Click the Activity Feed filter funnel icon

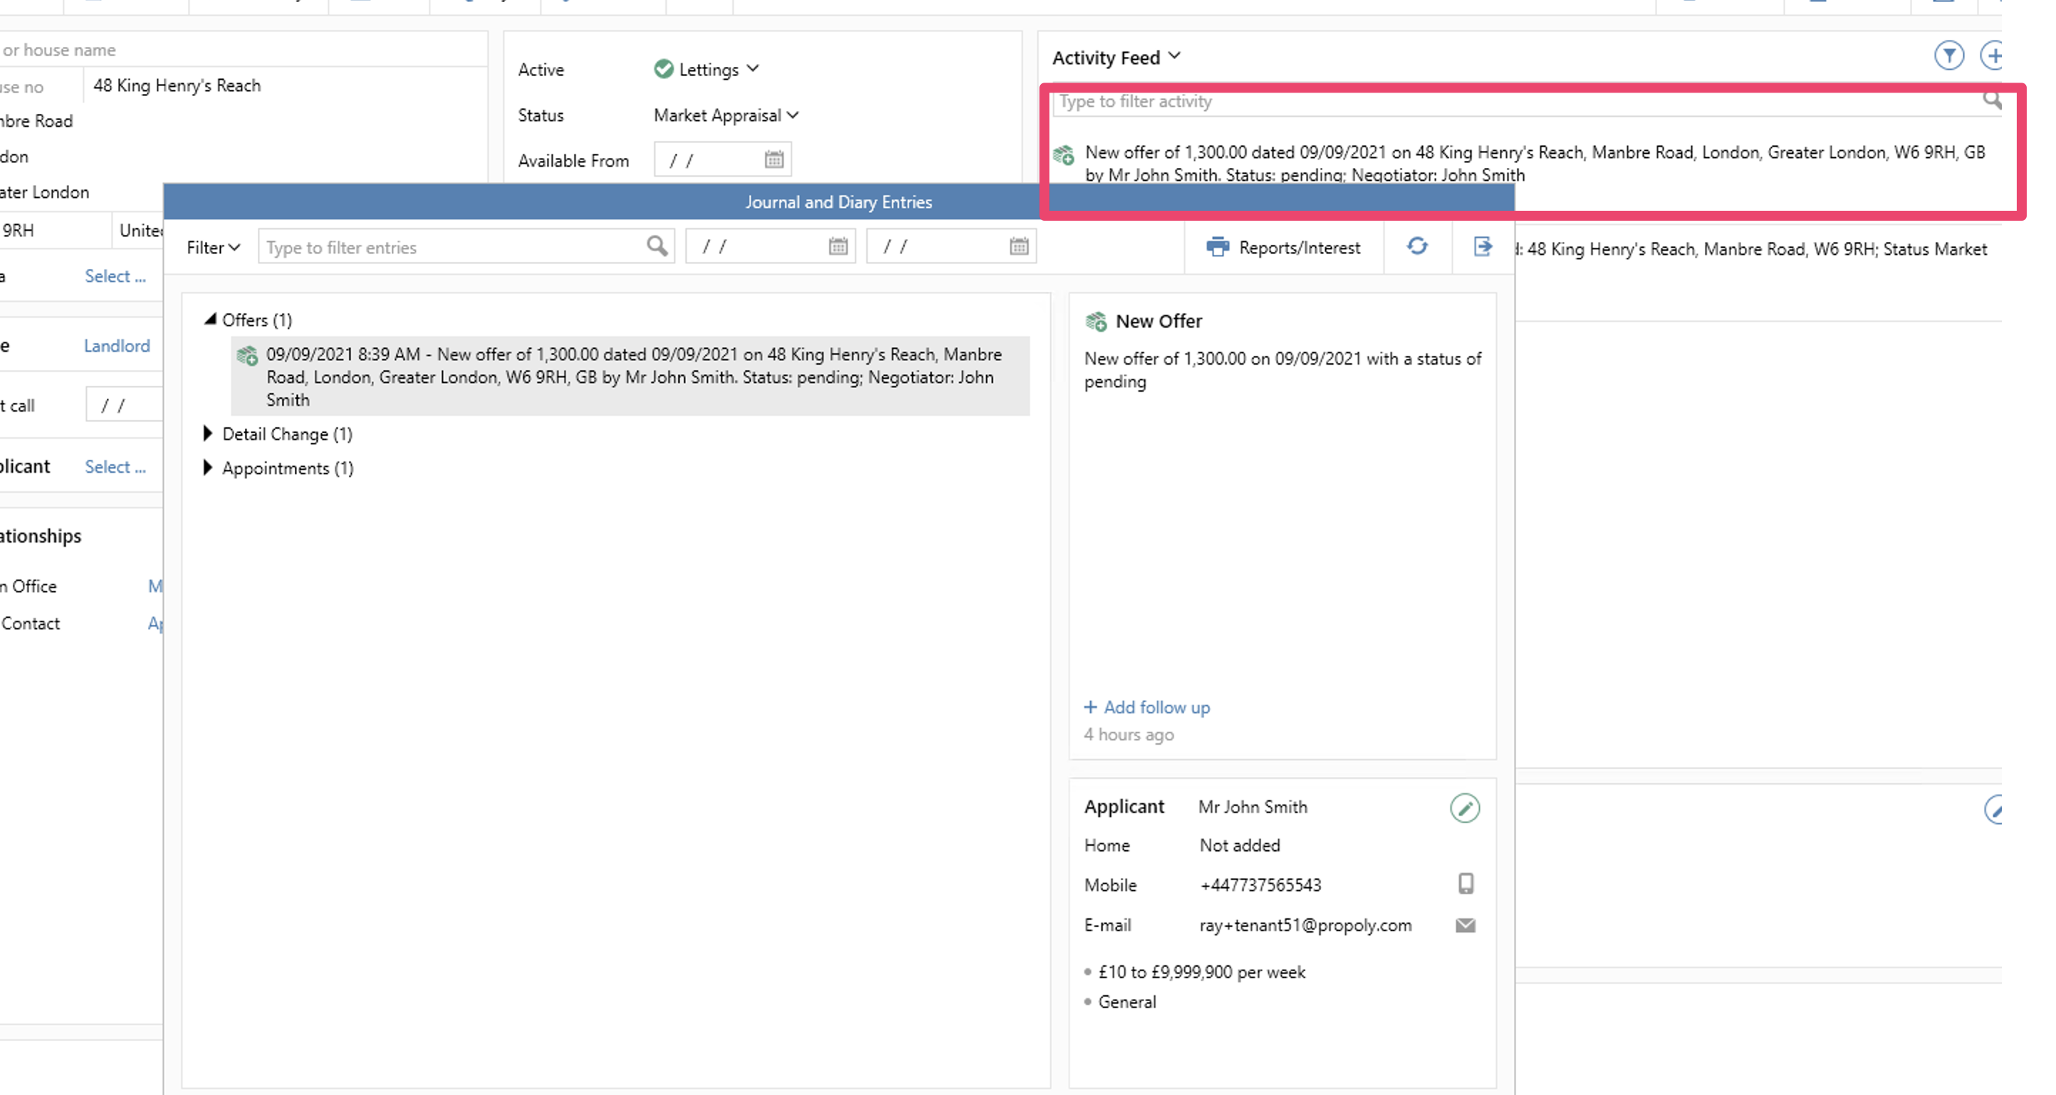(1948, 56)
